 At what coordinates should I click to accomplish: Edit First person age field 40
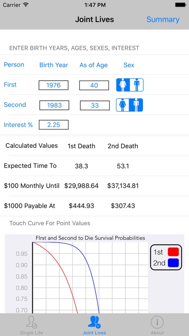(x=94, y=85)
